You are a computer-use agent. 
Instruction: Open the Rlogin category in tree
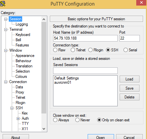click(x=20, y=103)
